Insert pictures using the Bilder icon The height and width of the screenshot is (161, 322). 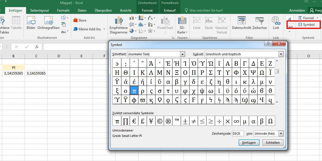click(x=31, y=23)
